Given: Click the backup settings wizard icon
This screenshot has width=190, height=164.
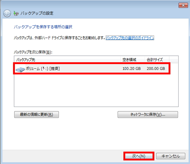Looking at the screenshot, I should pos(16,13).
